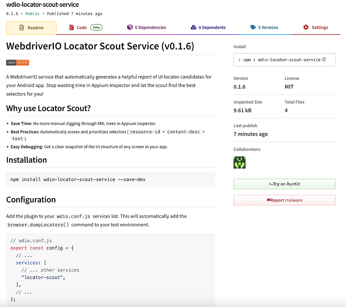The height and width of the screenshot is (307, 346).
Task: Click the Last publish 7 minutes ago value
Action: (x=251, y=134)
